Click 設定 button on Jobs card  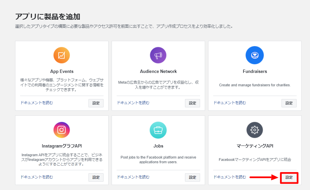(x=192, y=177)
